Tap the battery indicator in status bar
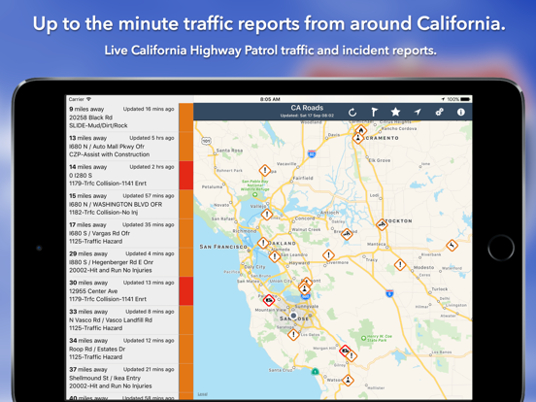This screenshot has height=402, width=536. (465, 99)
